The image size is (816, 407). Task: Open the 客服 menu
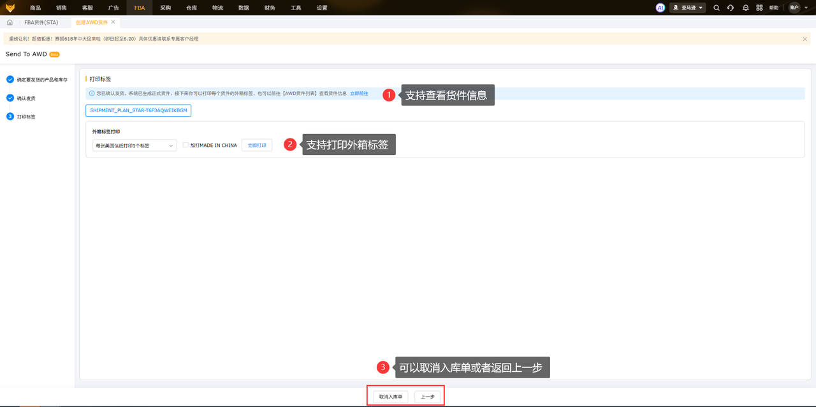[x=87, y=8]
